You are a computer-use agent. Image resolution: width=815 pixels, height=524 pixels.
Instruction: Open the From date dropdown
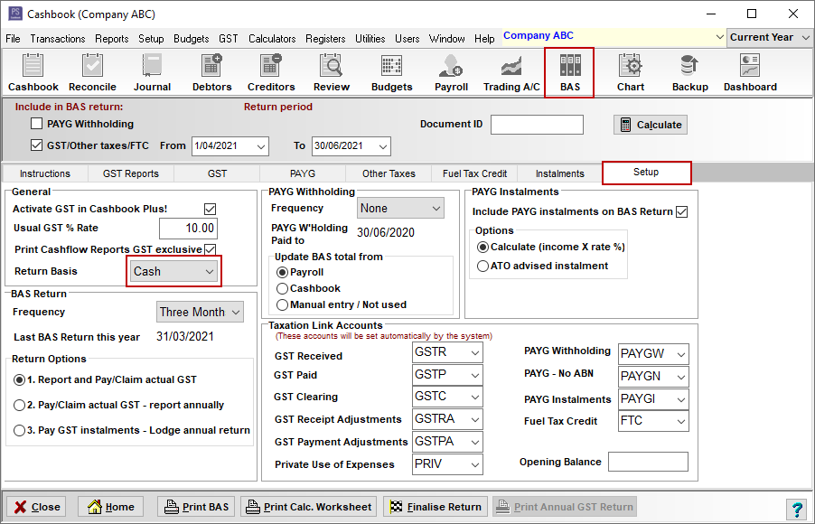tap(261, 146)
